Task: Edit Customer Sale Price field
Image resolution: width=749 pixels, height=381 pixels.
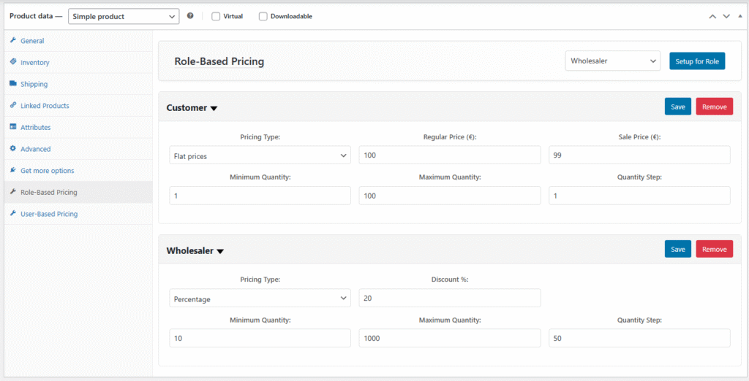Action: tap(639, 155)
